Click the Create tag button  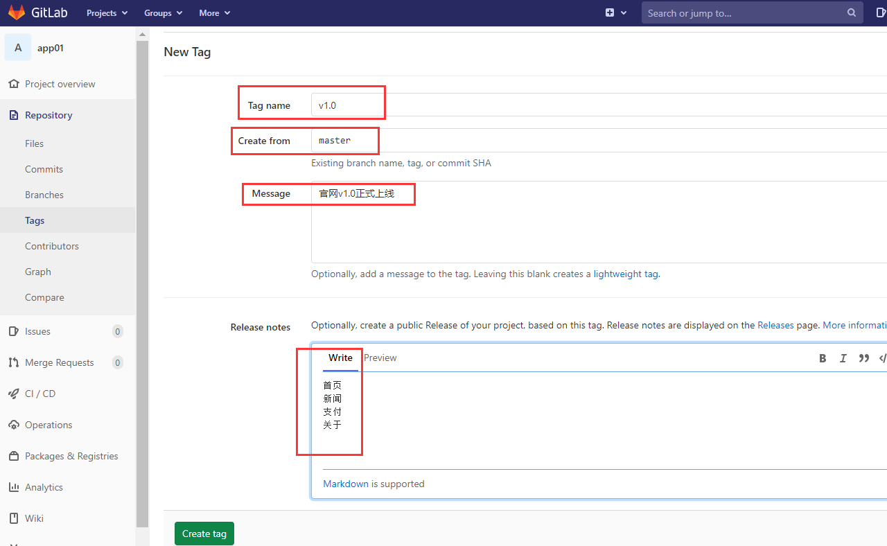click(x=204, y=534)
